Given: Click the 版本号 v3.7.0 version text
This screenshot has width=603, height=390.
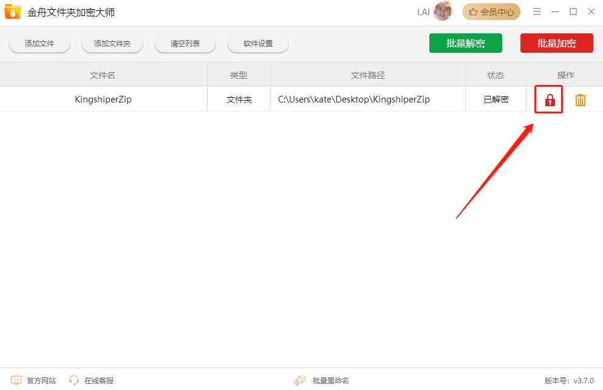Looking at the screenshot, I should [x=569, y=380].
